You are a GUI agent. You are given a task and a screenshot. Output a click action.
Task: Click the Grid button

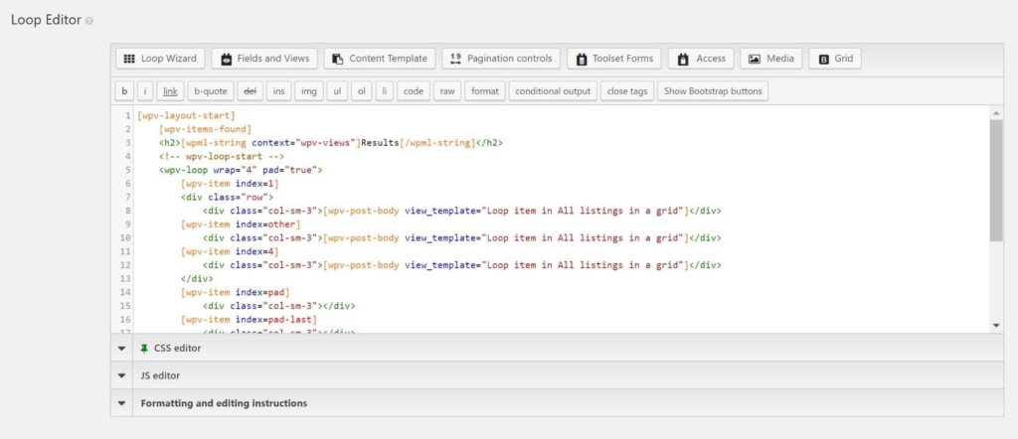pos(834,59)
